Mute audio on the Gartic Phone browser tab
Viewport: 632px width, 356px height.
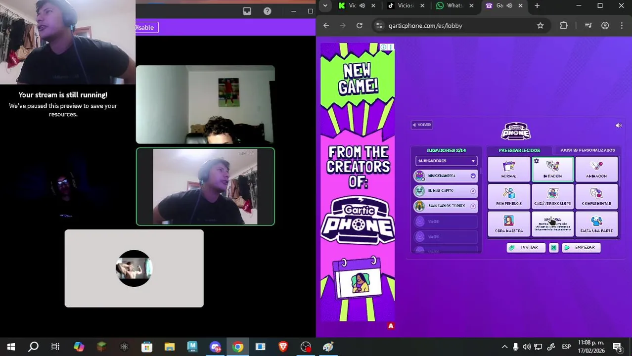pyautogui.click(x=509, y=5)
